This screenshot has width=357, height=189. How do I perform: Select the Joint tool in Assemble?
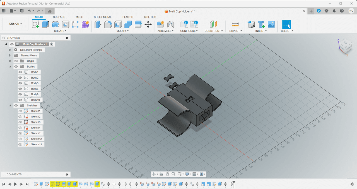pos(170,24)
